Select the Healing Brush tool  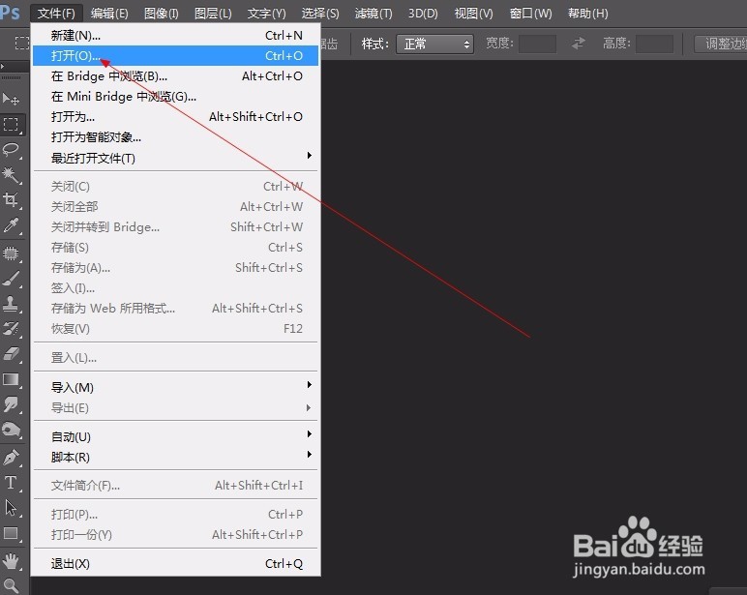coord(11,253)
